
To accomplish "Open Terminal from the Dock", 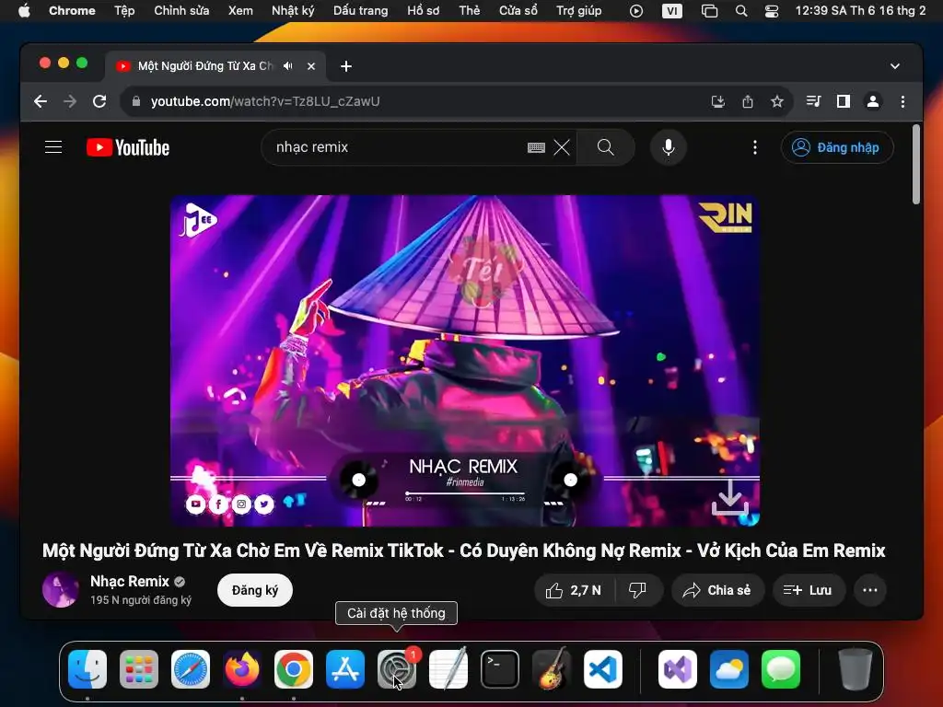I will click(x=500, y=669).
